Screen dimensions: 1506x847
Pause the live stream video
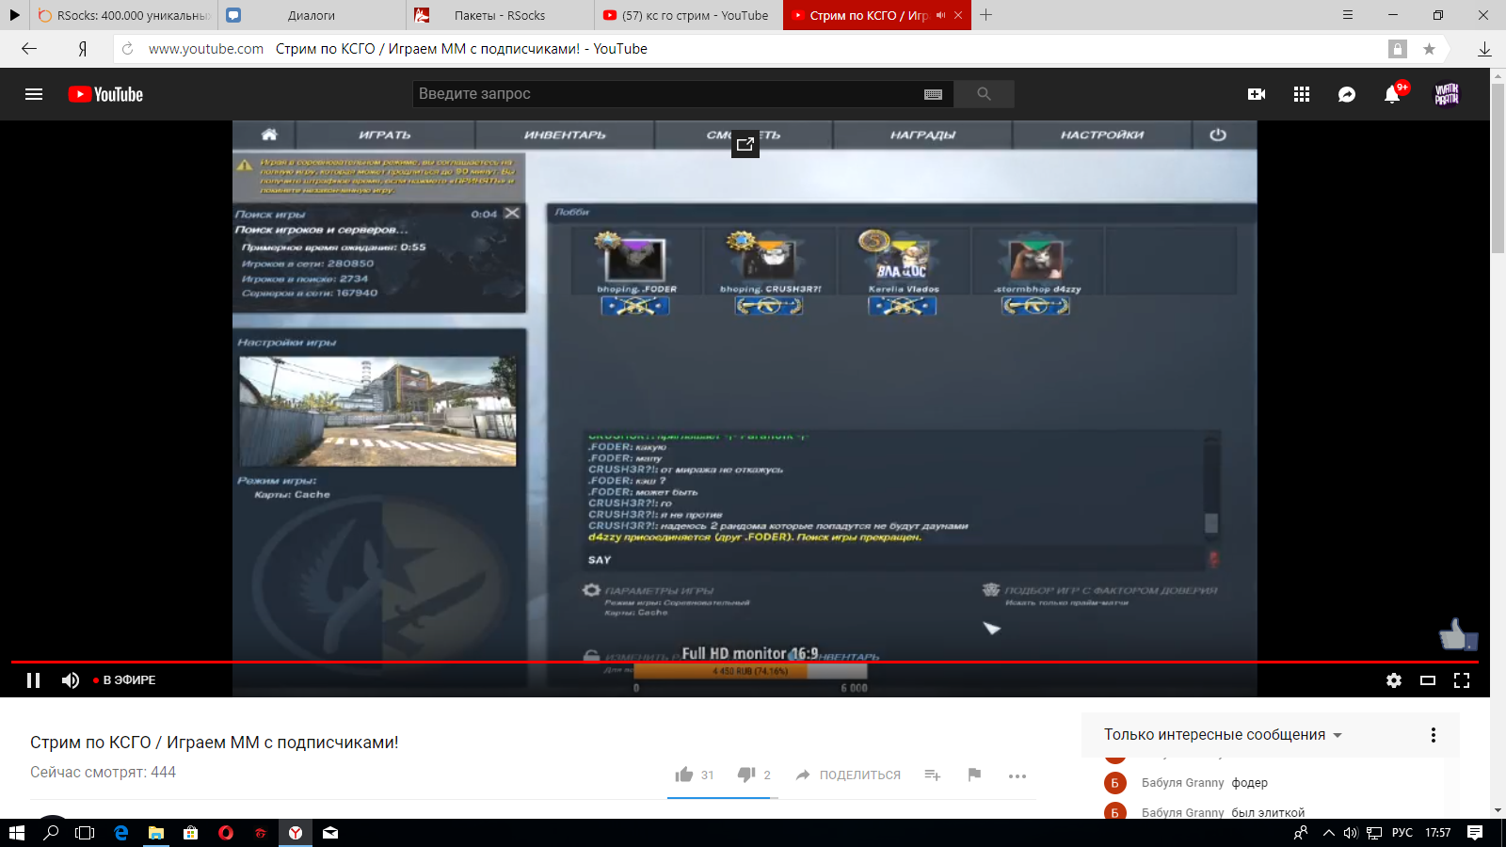(x=34, y=680)
